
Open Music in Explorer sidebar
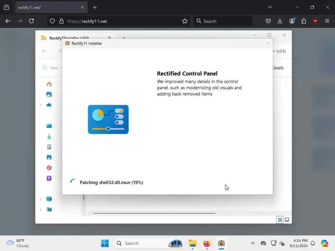(x=49, y=168)
